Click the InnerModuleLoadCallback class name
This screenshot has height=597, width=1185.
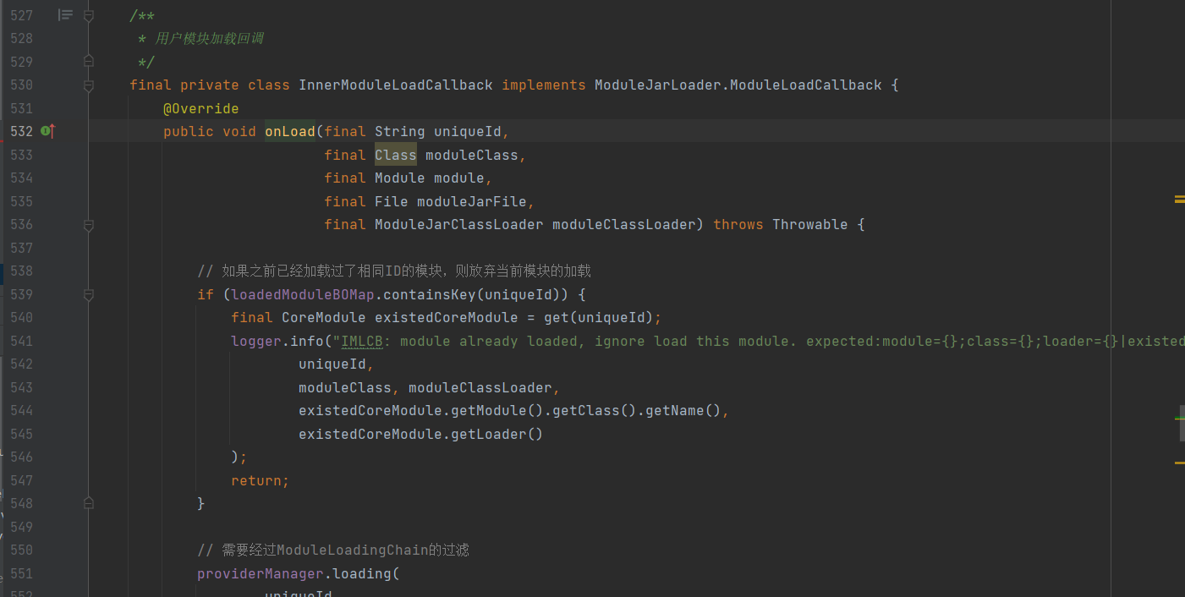pyautogui.click(x=395, y=85)
